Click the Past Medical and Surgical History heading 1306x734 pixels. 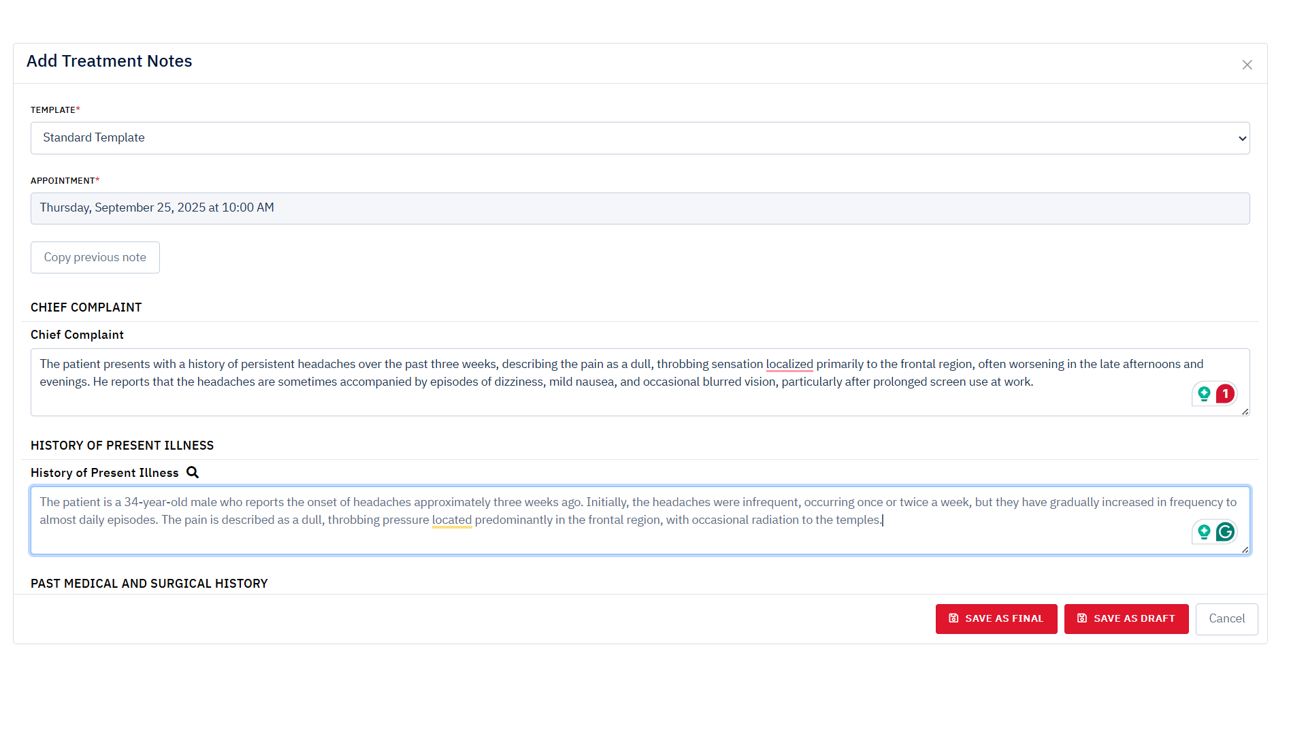click(149, 584)
